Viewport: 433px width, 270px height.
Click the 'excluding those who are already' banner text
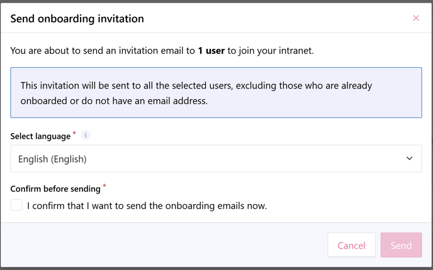point(304,85)
